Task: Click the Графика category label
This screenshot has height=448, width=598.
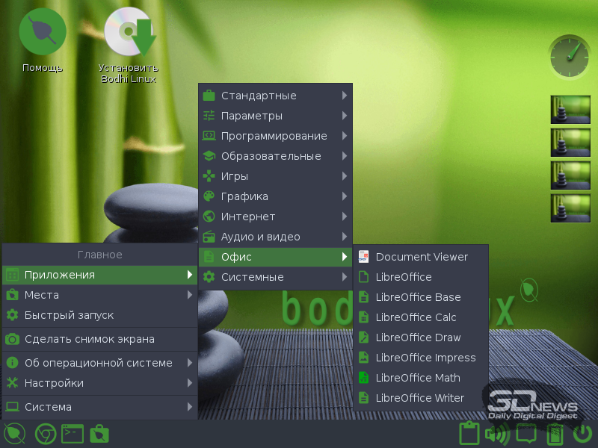Action: click(x=244, y=196)
